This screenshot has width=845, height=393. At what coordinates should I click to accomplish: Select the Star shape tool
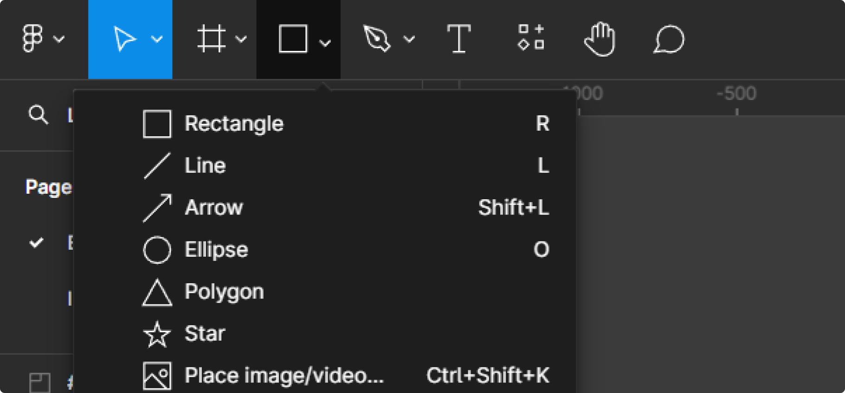pyautogui.click(x=205, y=333)
